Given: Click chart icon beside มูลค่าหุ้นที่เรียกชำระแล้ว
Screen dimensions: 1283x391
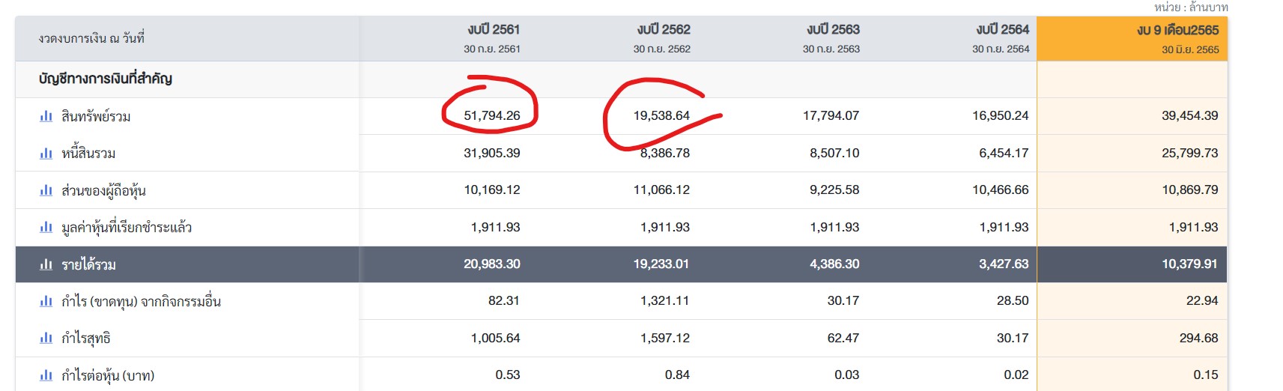Looking at the screenshot, I should click(x=46, y=227).
